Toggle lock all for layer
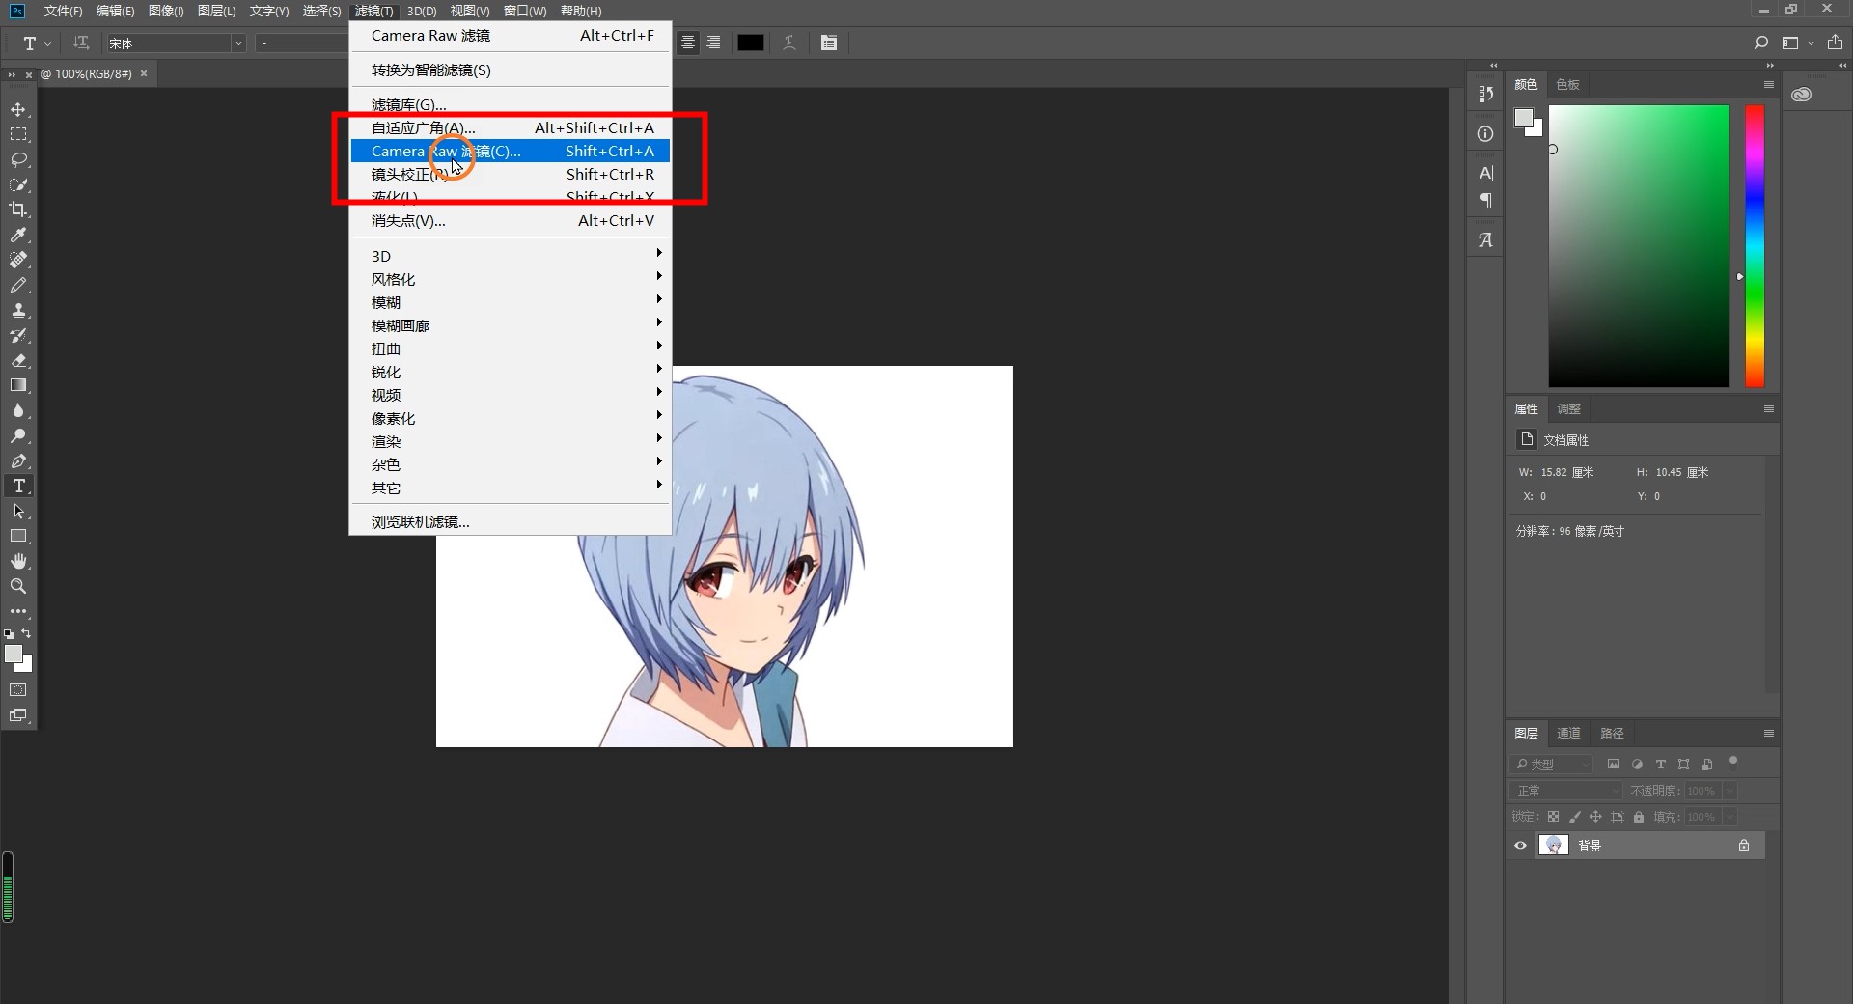The width and height of the screenshot is (1853, 1004). pyautogui.click(x=1639, y=817)
